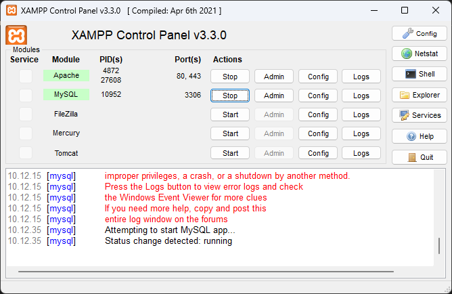This screenshot has height=294, width=452.
Task: Click log line 'entire log window on the forums'
Action: [x=166, y=219]
